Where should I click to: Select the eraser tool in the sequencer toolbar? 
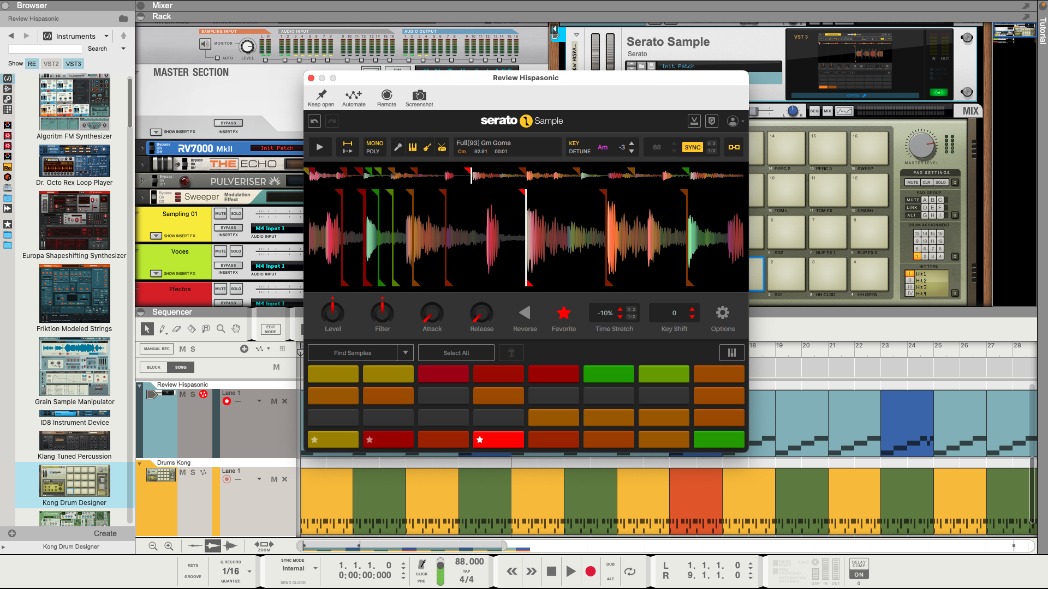pyautogui.click(x=177, y=328)
